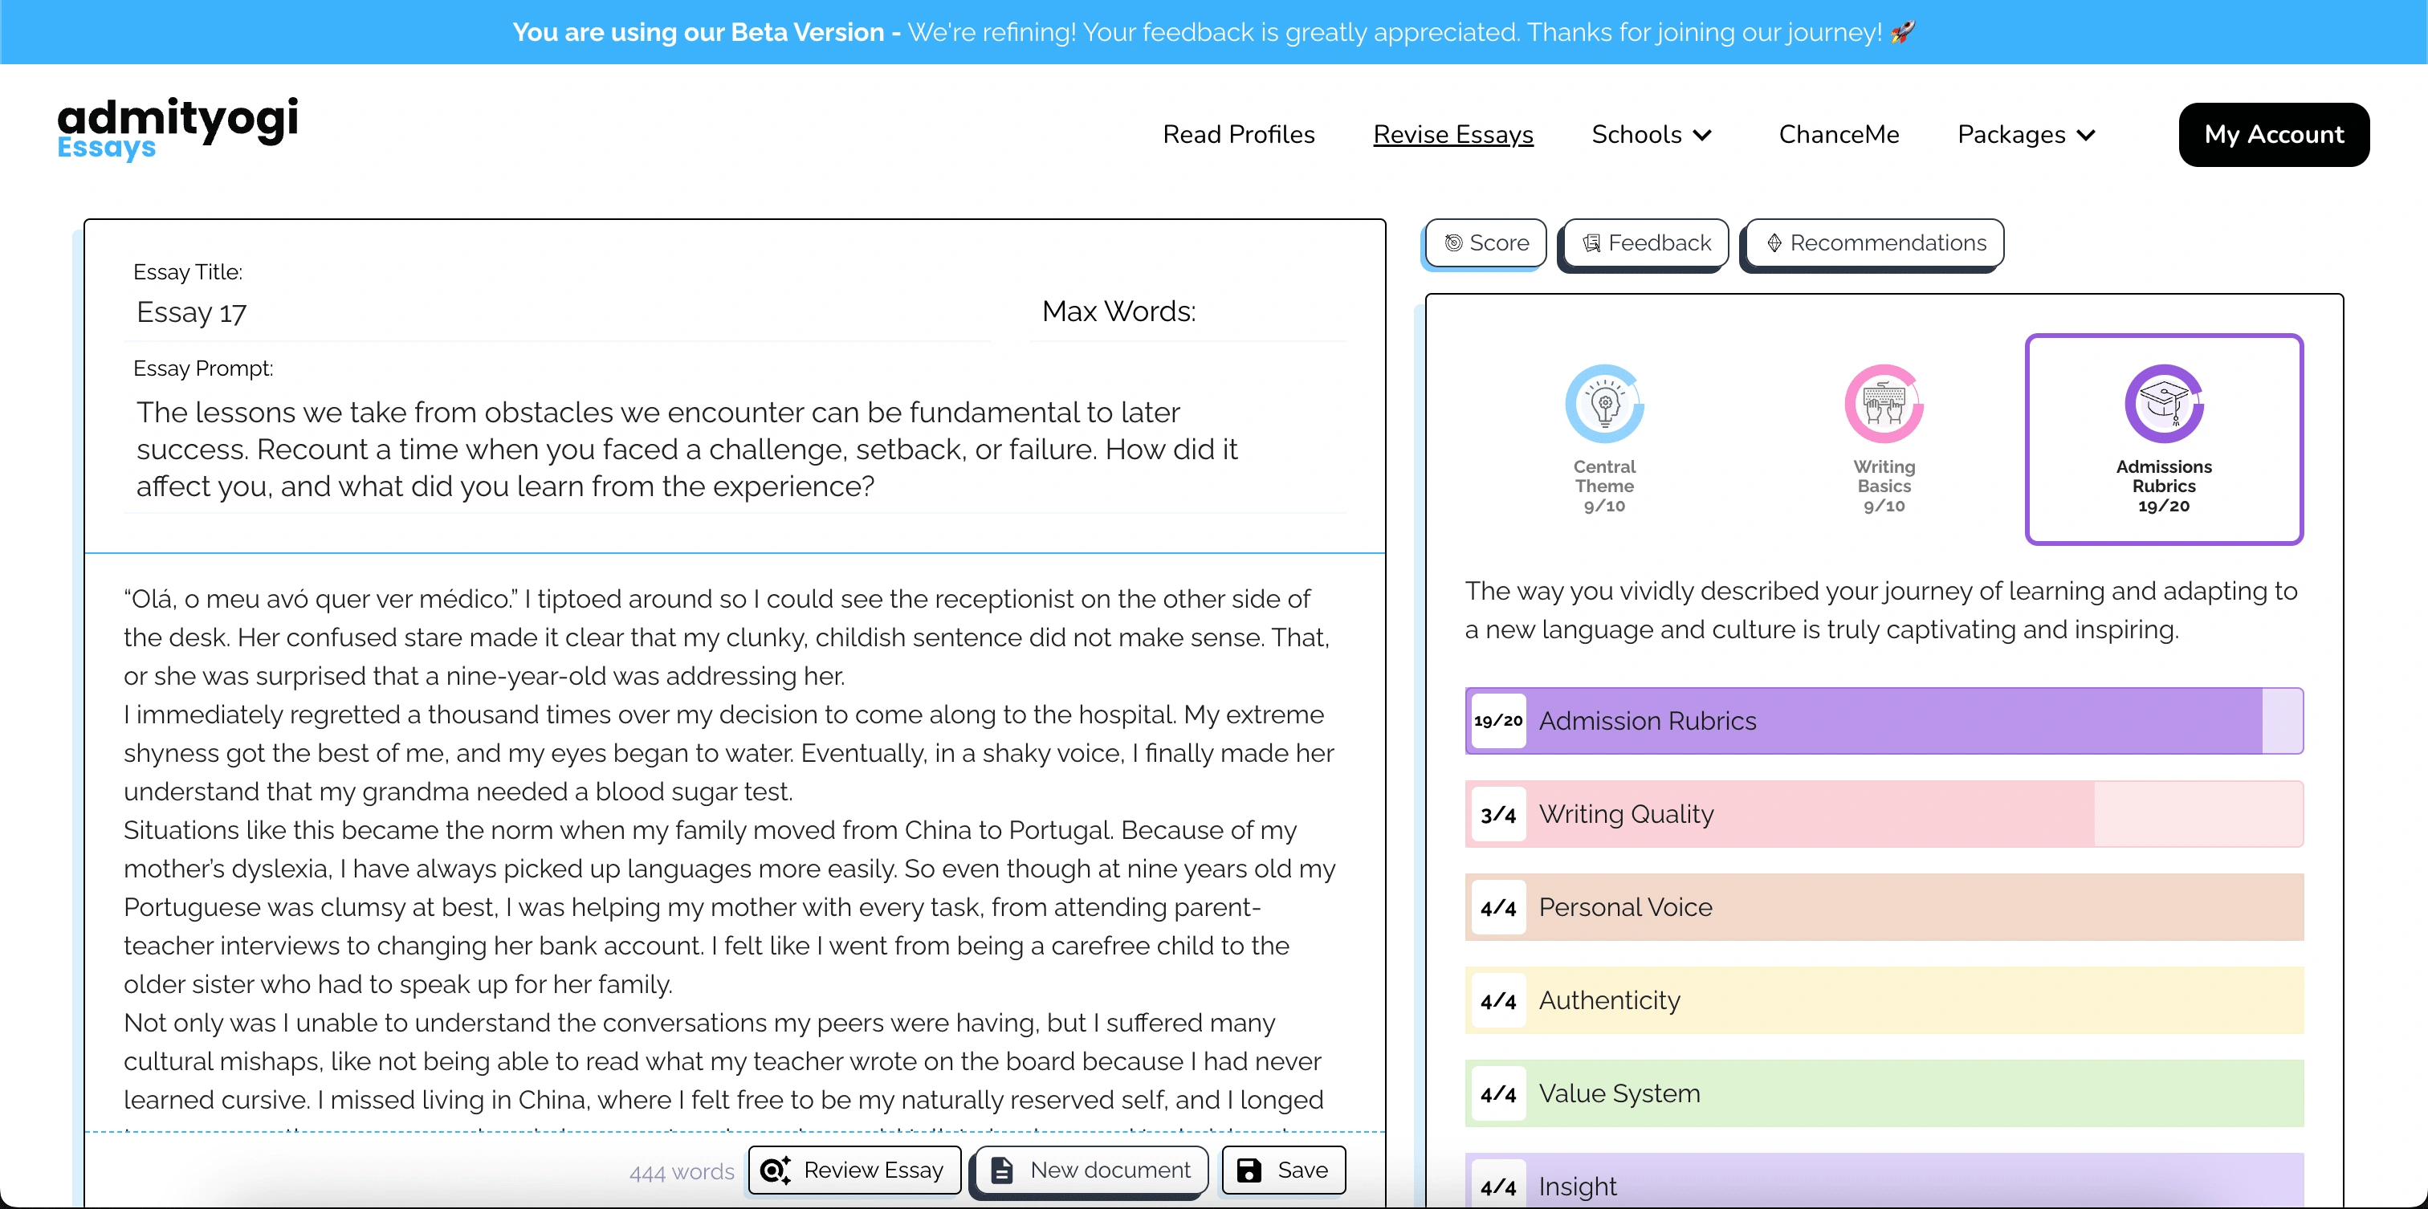Viewport: 2428px width, 1209px height.
Task: Click the Central Theme 9/10 score
Action: (1604, 506)
